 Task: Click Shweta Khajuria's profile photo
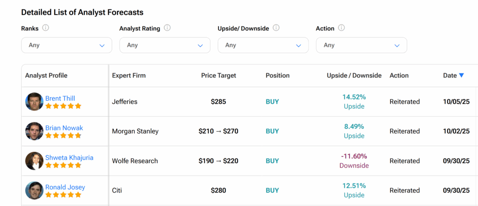34,161
